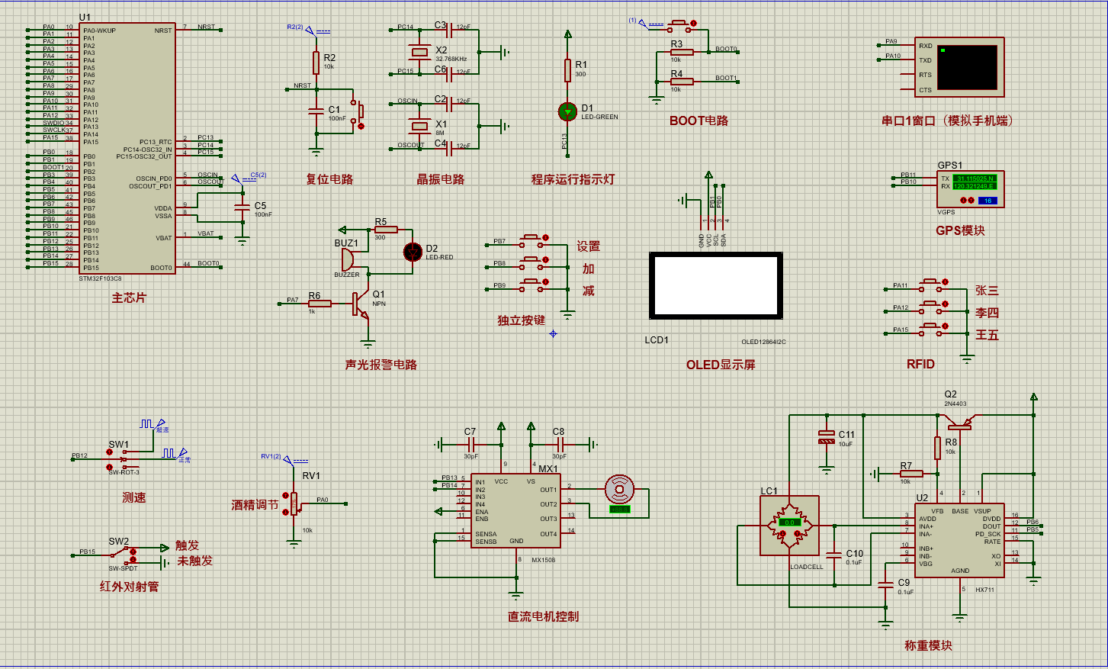Select the red LED D2

pyautogui.click(x=413, y=252)
